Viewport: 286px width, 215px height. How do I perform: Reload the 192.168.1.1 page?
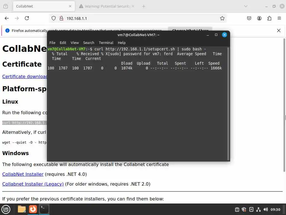click(27, 18)
